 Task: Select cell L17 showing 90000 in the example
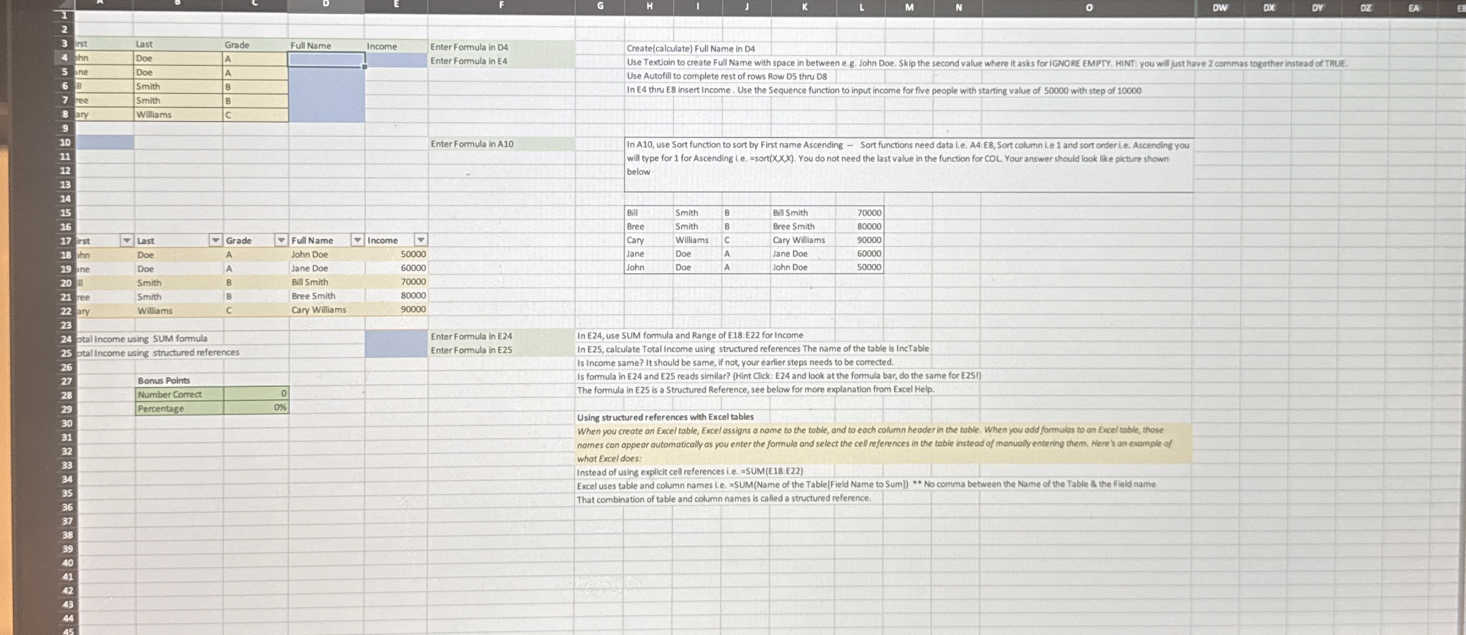click(859, 240)
